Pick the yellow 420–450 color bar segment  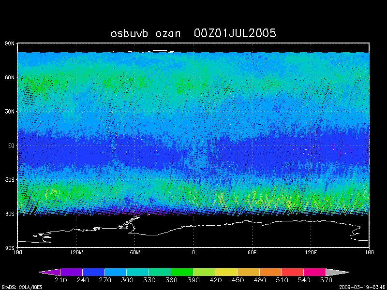[x=226, y=272]
